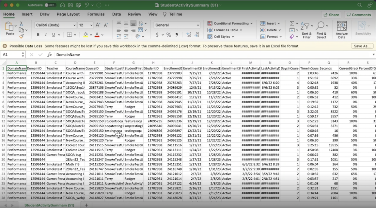Toggle Bold formatting
Screen dimensions: 376x208
point(38,35)
